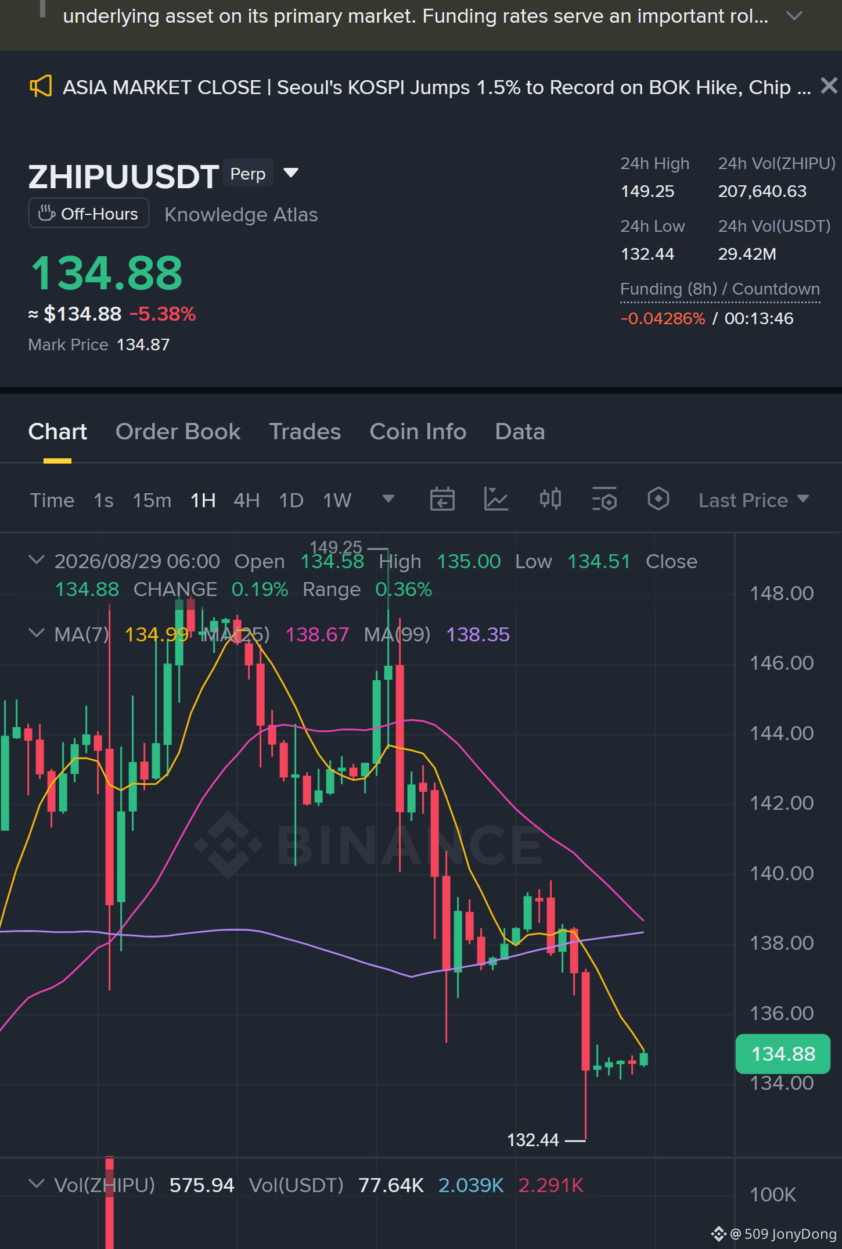Collapse the volume indicator legend
The width and height of the screenshot is (842, 1249).
(x=37, y=1184)
